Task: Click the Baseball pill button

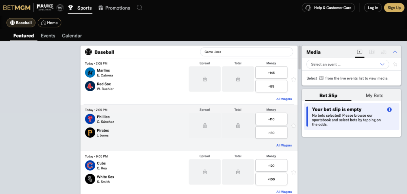Action: click(x=21, y=23)
